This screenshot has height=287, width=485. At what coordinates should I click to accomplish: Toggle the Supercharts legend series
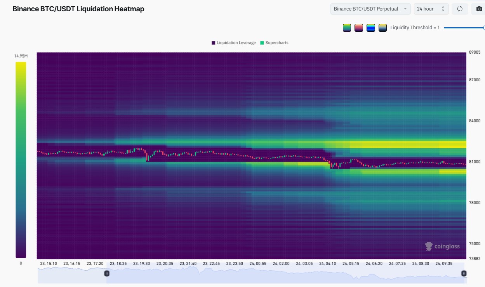[274, 43]
